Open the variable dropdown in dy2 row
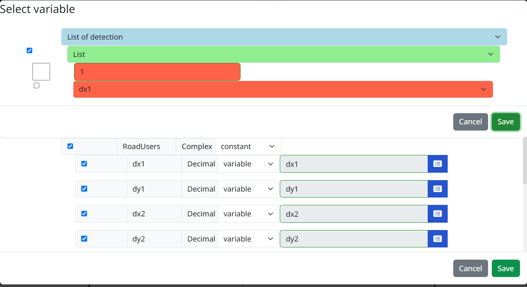527x287 pixels. [249, 239]
